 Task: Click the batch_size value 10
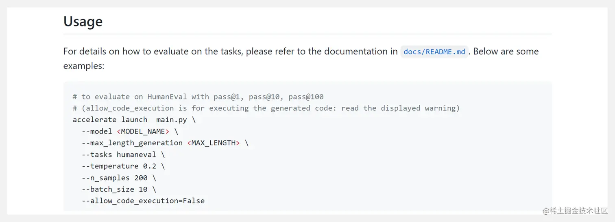pyautogui.click(x=143, y=189)
